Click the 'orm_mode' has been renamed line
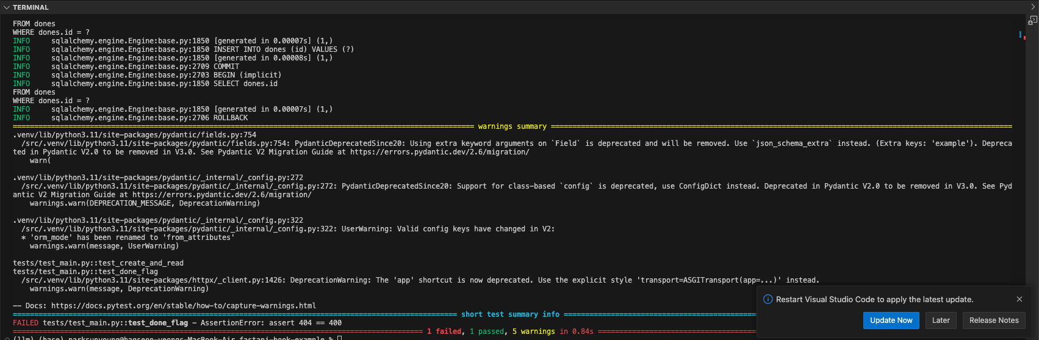 pos(128,237)
